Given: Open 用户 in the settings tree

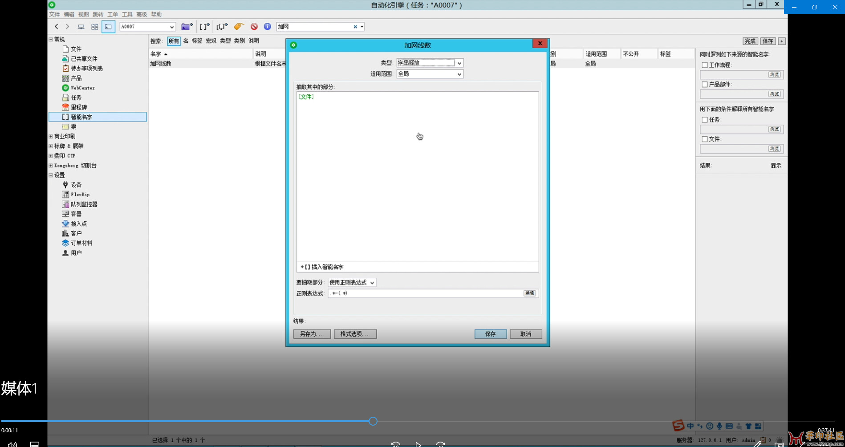Looking at the screenshot, I should (76, 253).
